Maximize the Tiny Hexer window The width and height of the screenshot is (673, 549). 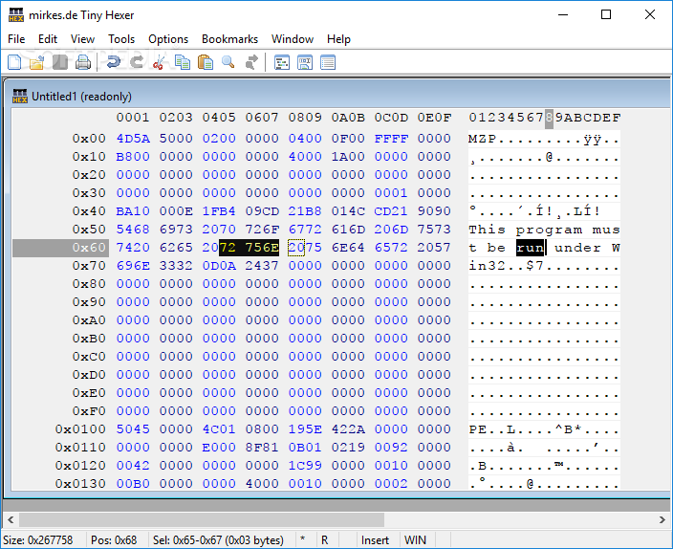point(606,15)
